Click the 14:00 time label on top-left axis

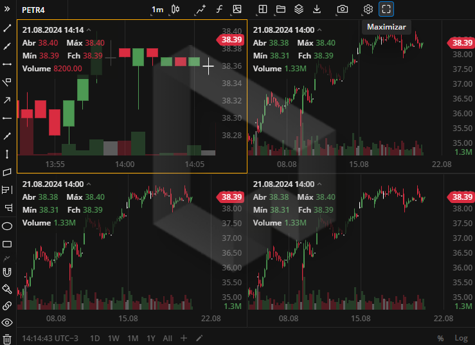tap(125, 164)
